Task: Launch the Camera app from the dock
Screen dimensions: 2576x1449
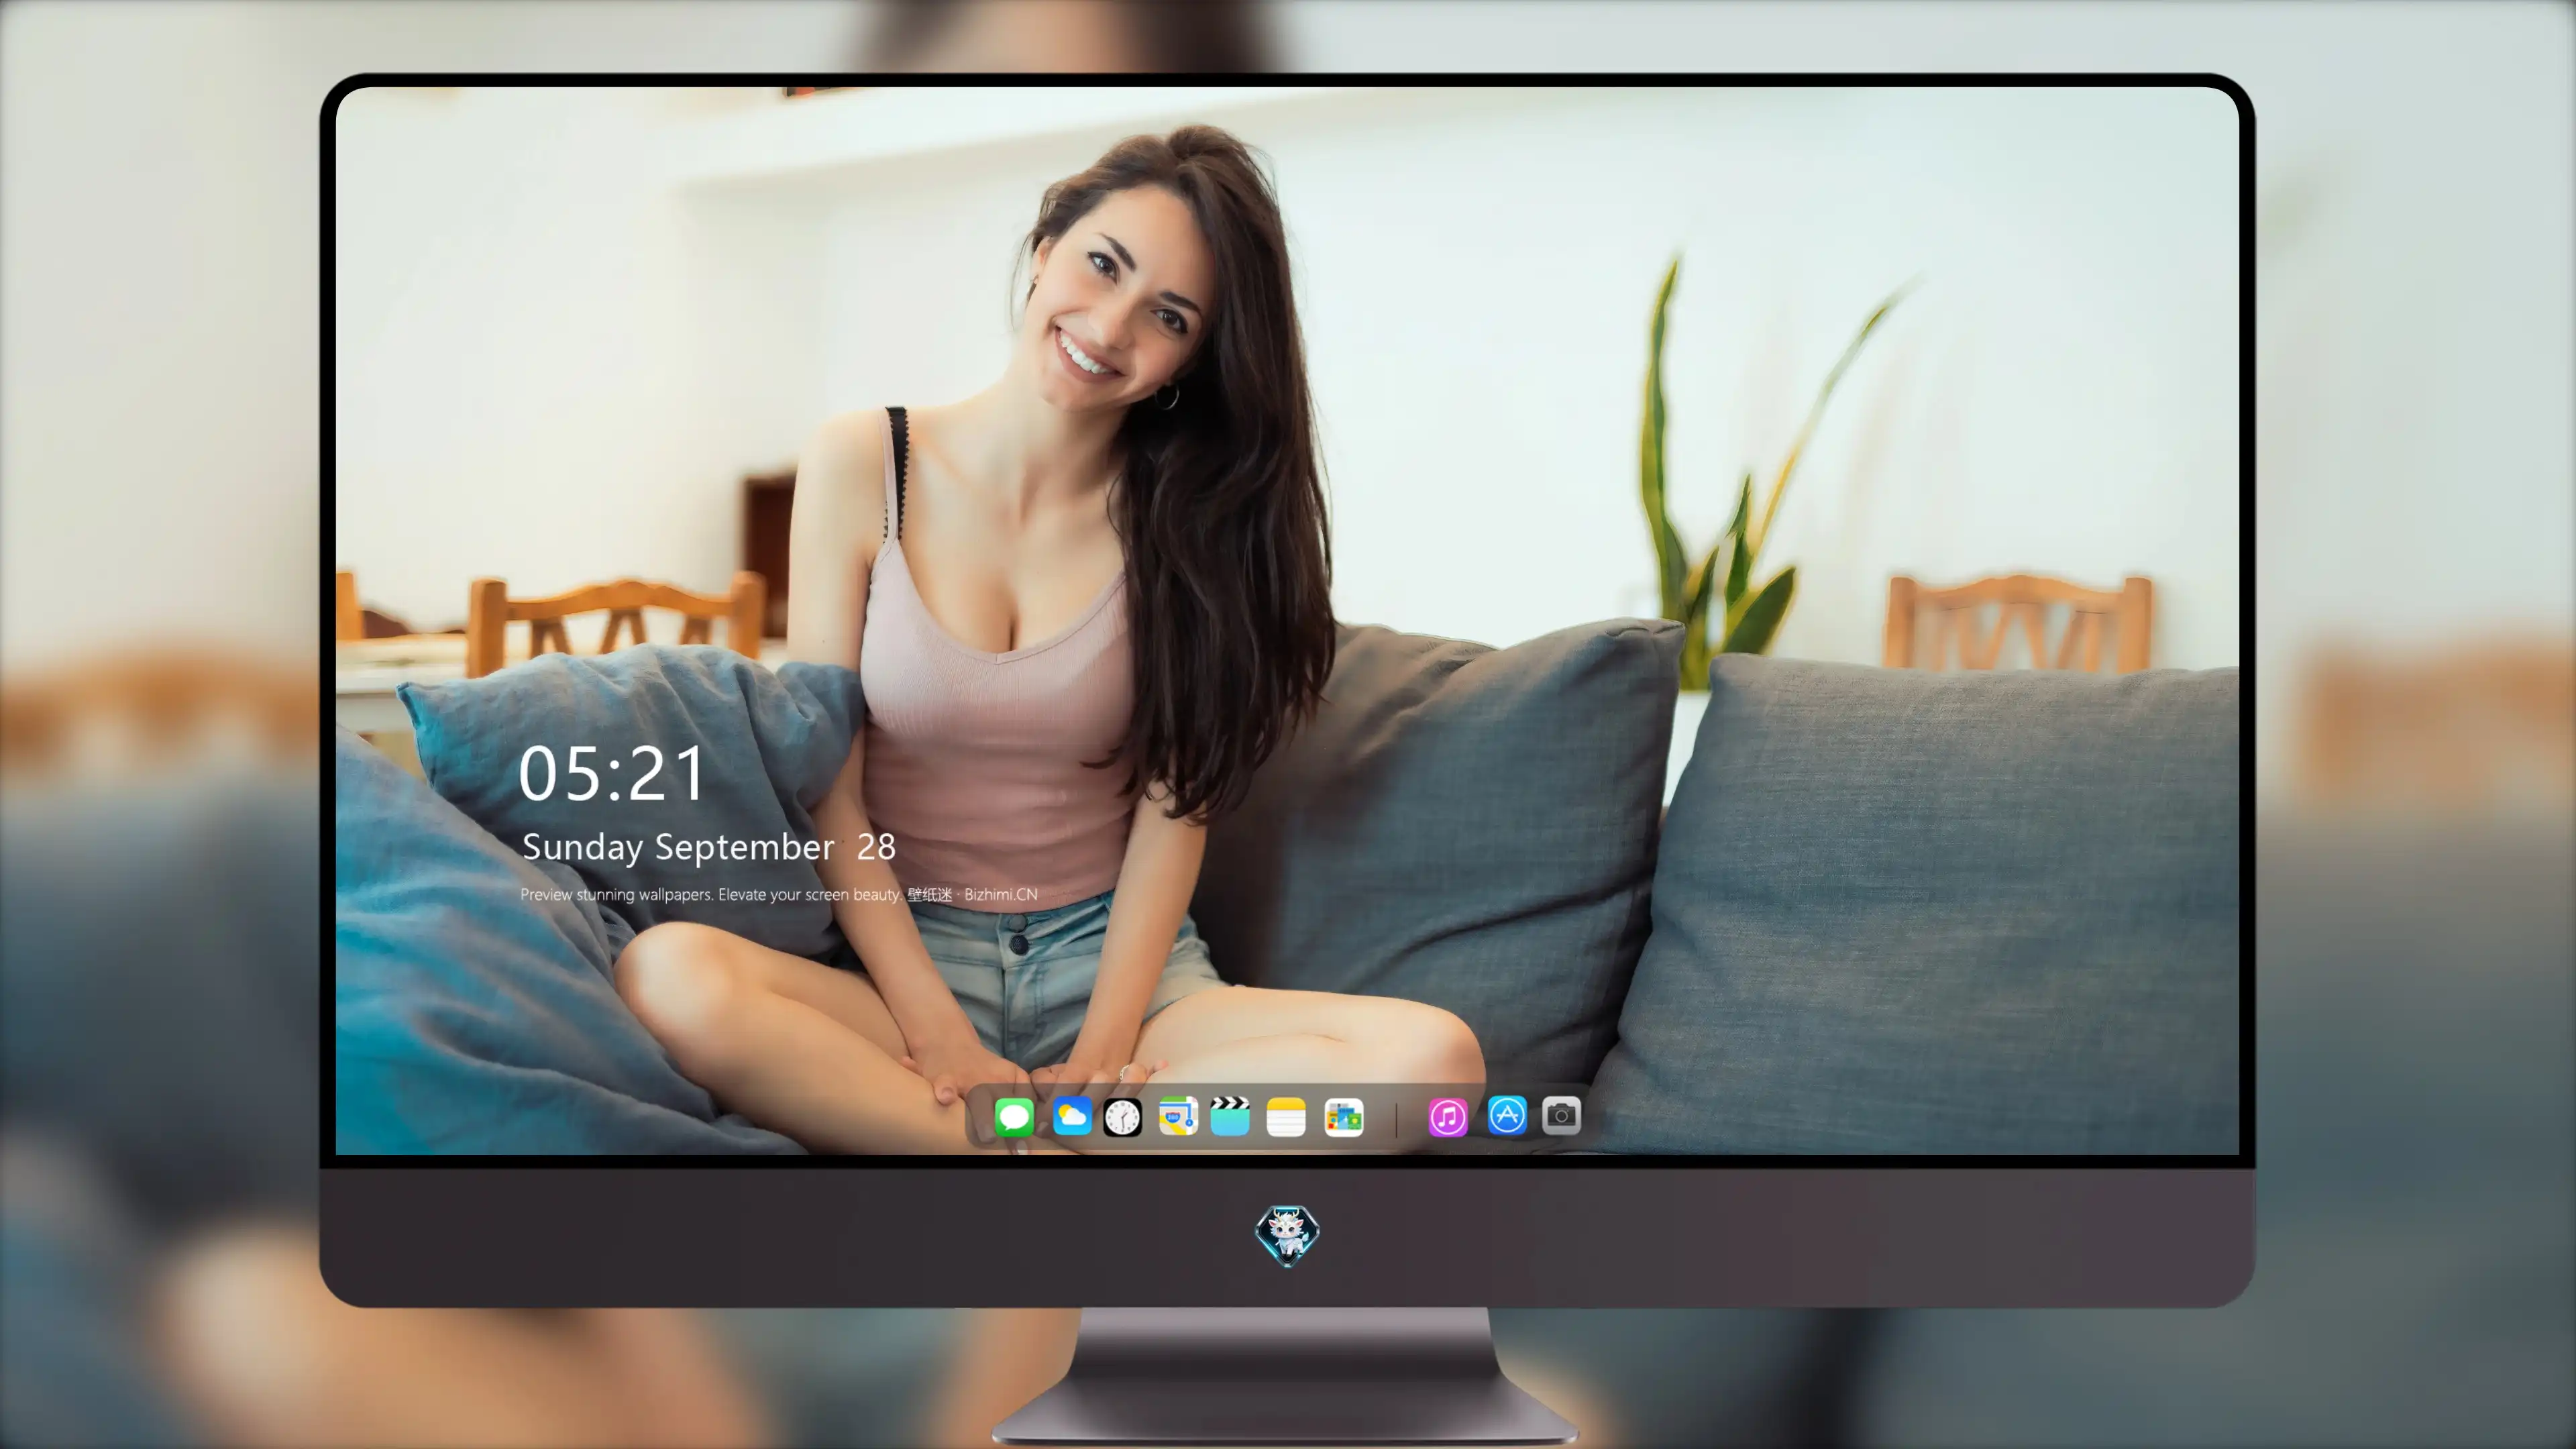Action: click(x=1561, y=1116)
